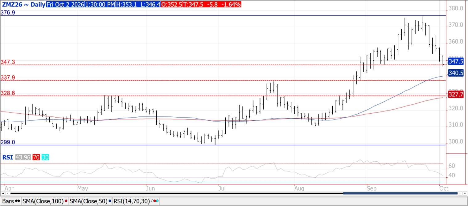Image resolution: width=468 pixels, height=206 pixels.
Task: Click the blue horizontal scrollbar thumb
Action: tap(400, 193)
